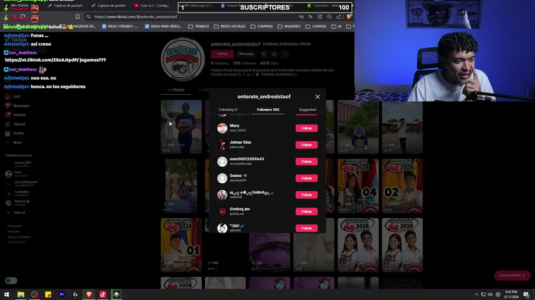Open the CUENTAS bookmarks folder
This screenshot has width=535, height=300.
coord(316,26)
